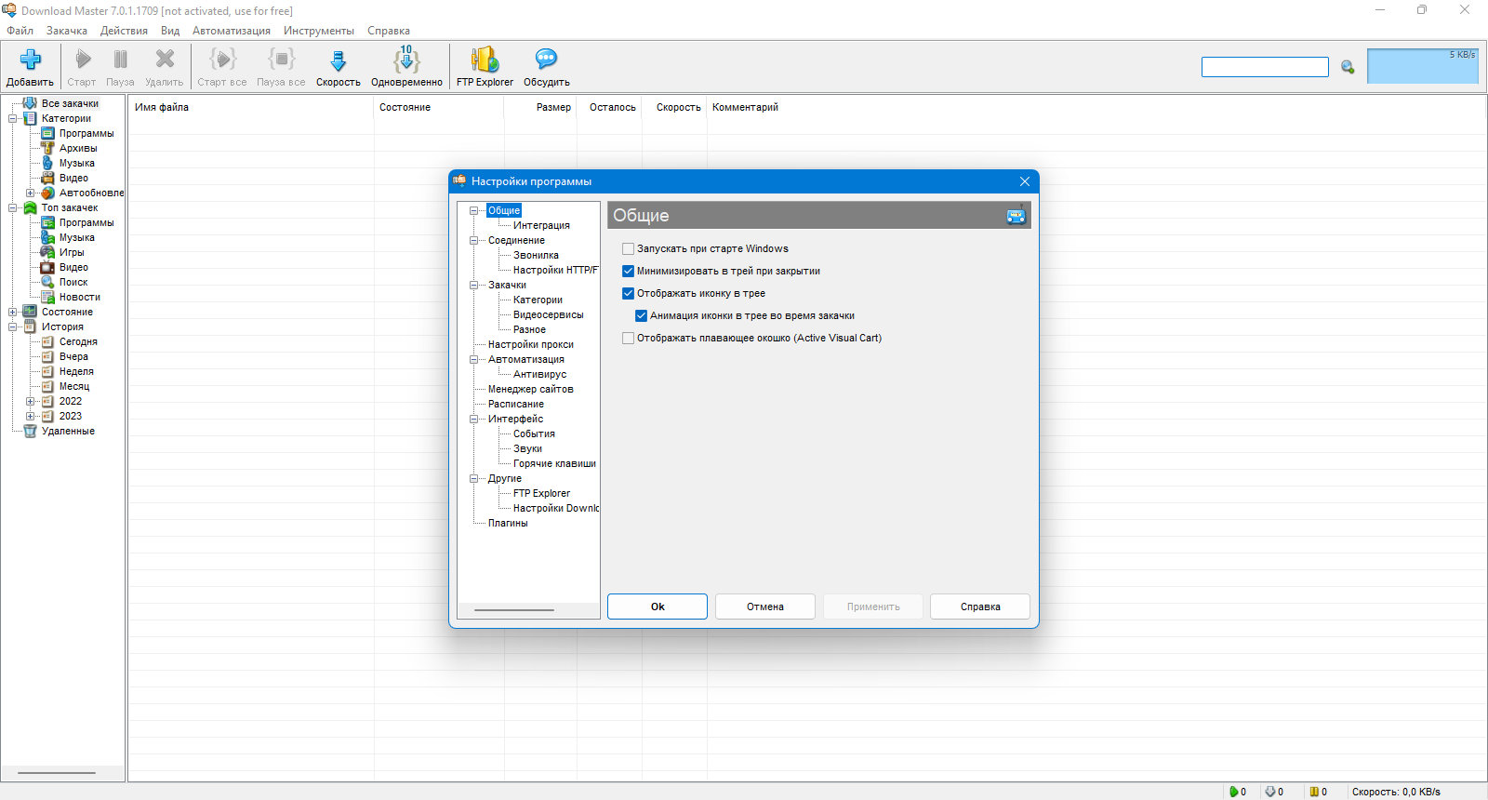Select the Удаленные trash icon in sidebar
1488x800 pixels.
pos(30,431)
